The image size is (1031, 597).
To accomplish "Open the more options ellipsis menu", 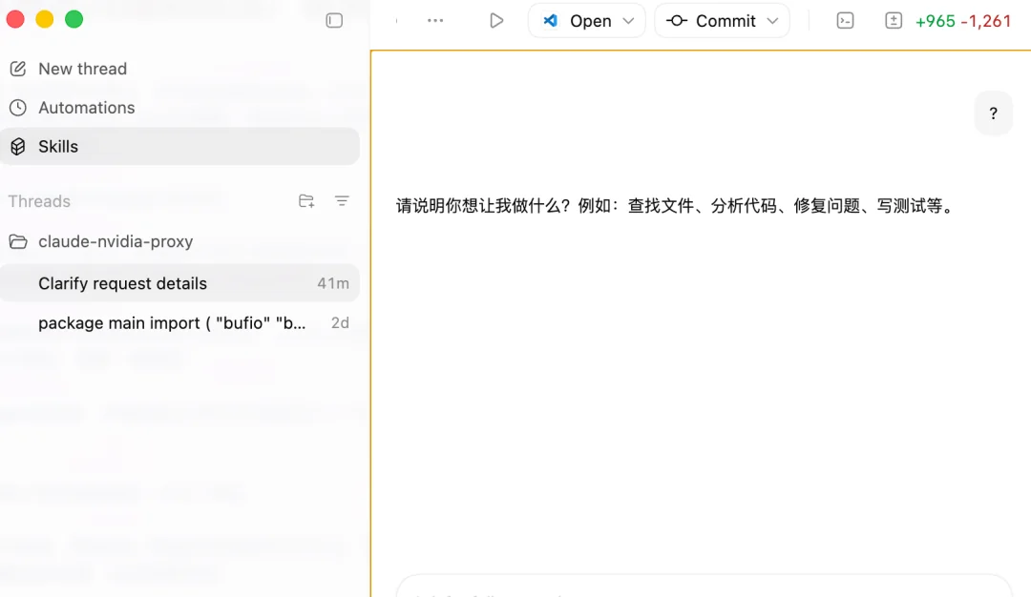I will coord(435,19).
